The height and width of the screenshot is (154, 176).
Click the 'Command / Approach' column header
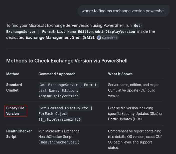tap(57, 74)
